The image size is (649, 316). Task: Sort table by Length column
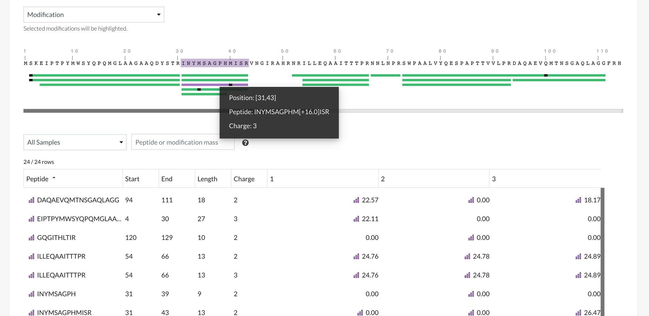[x=207, y=179]
